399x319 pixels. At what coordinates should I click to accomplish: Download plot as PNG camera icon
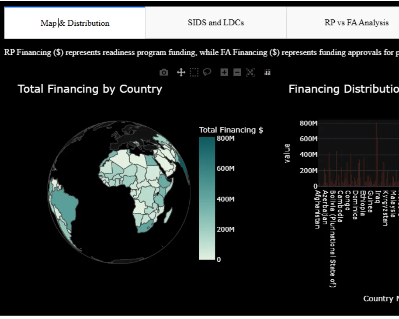164,72
